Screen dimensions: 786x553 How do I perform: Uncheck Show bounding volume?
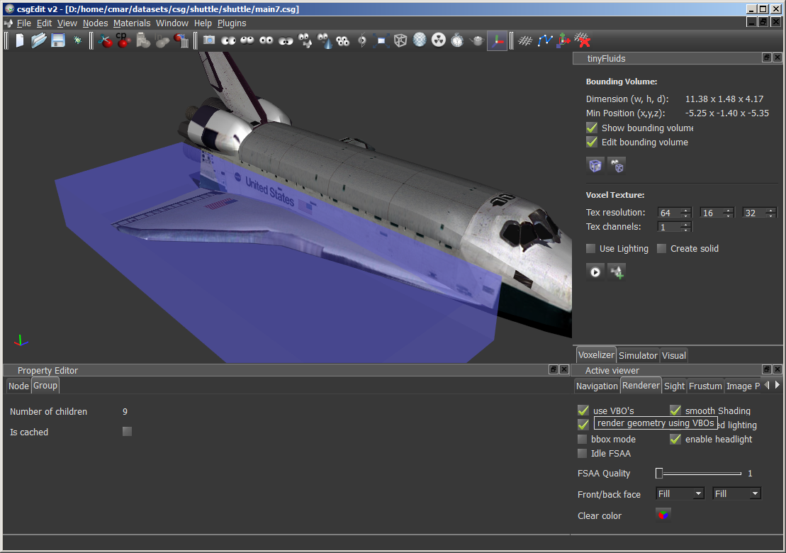point(592,128)
